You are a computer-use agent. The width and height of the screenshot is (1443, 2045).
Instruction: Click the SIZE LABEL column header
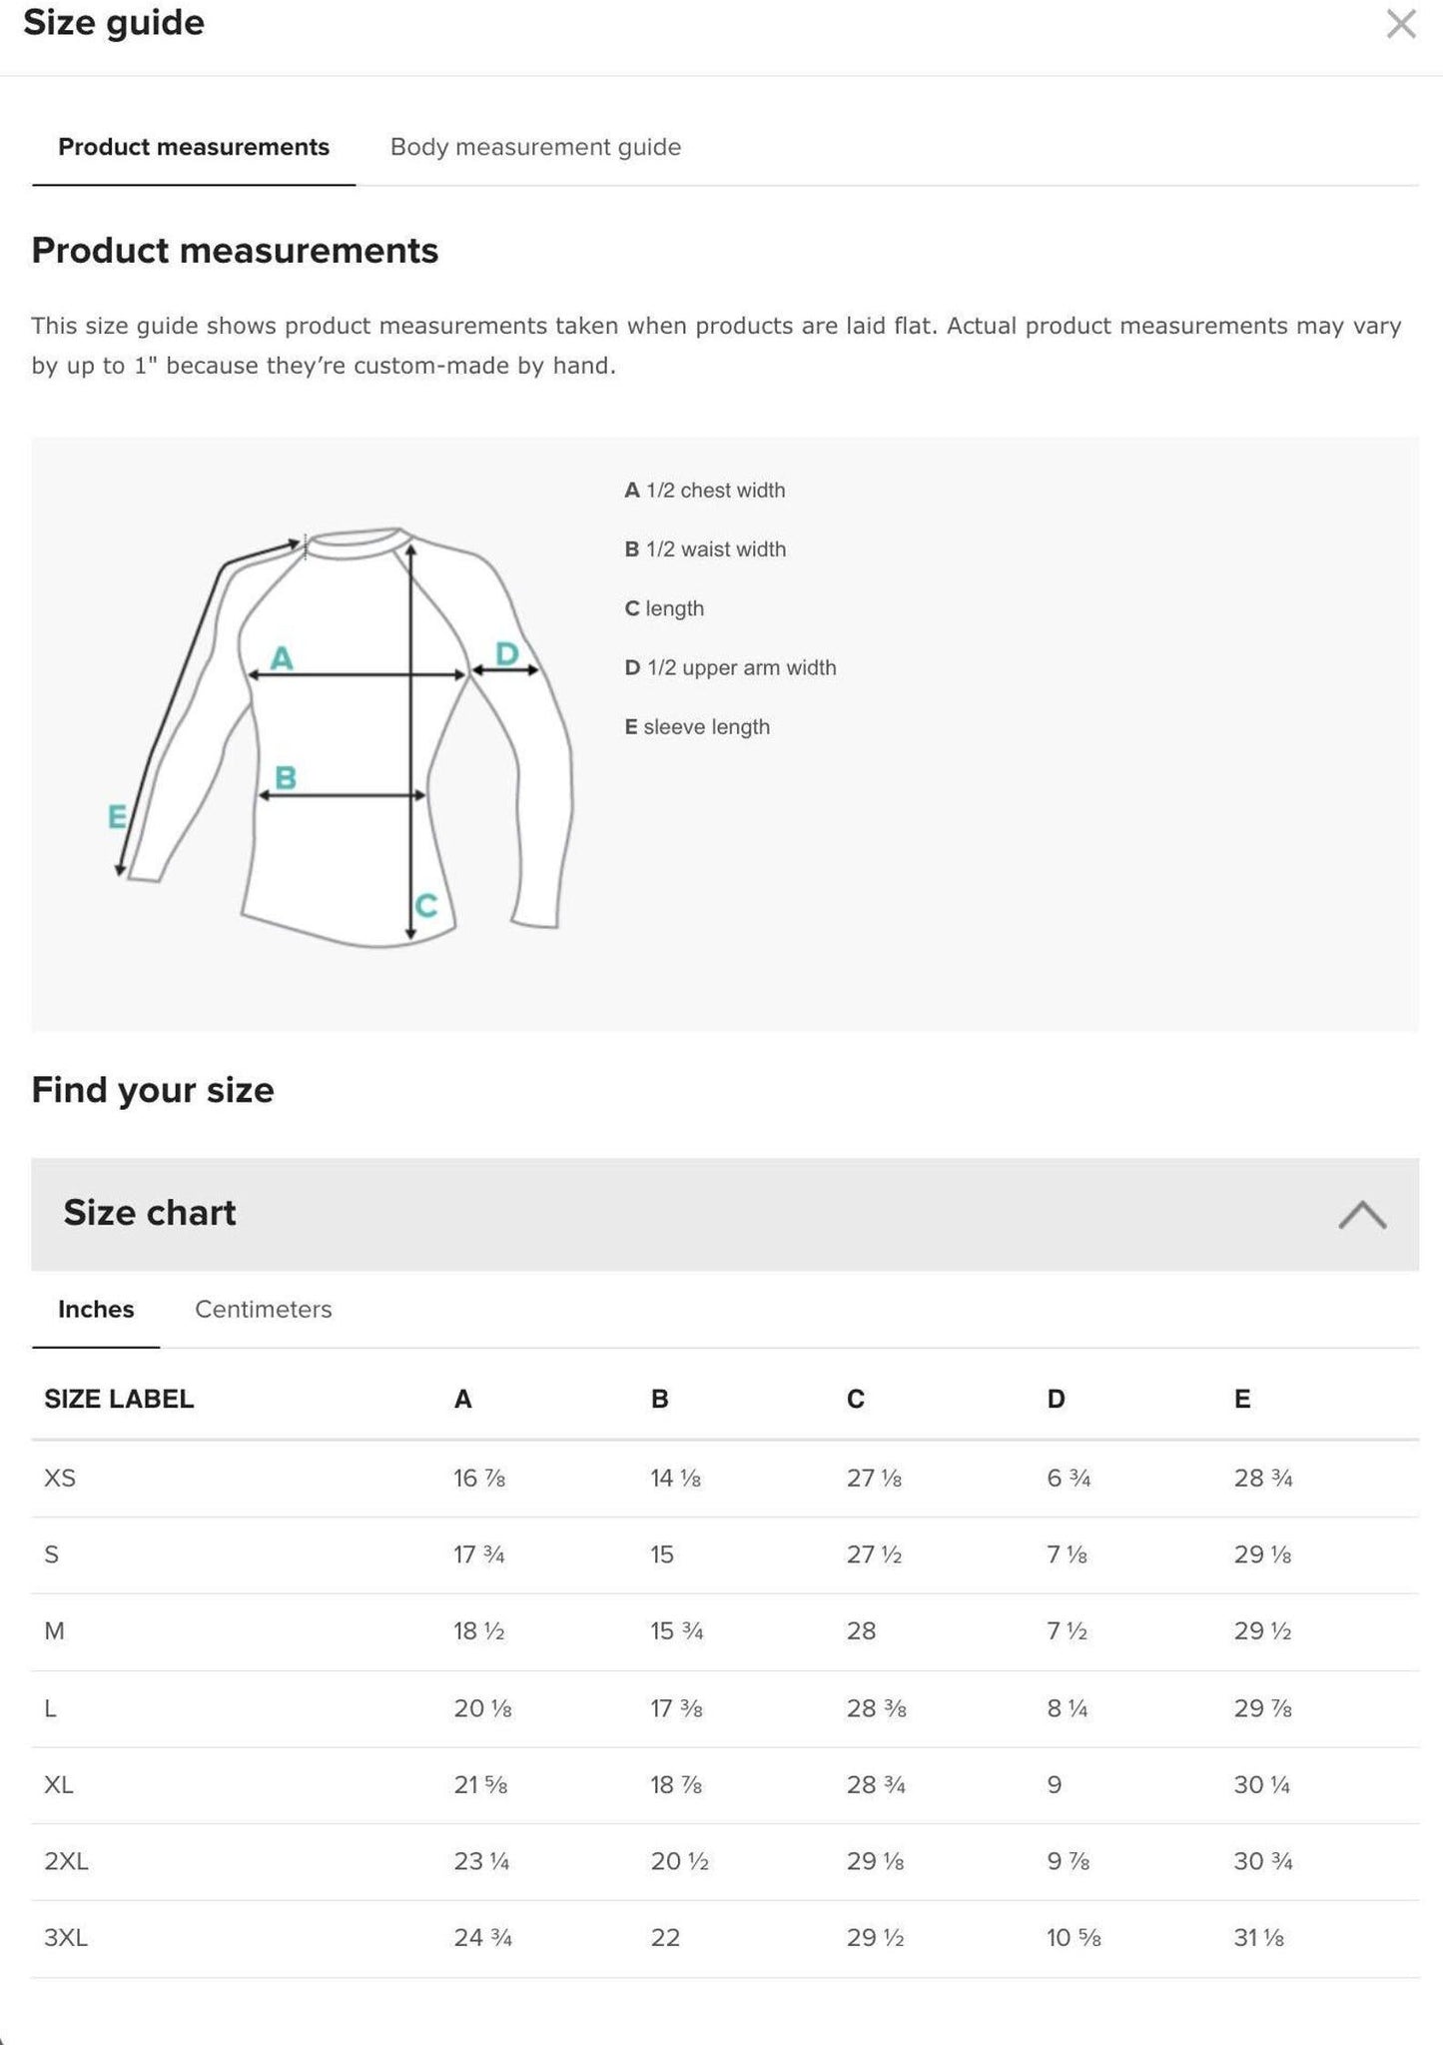119,1399
